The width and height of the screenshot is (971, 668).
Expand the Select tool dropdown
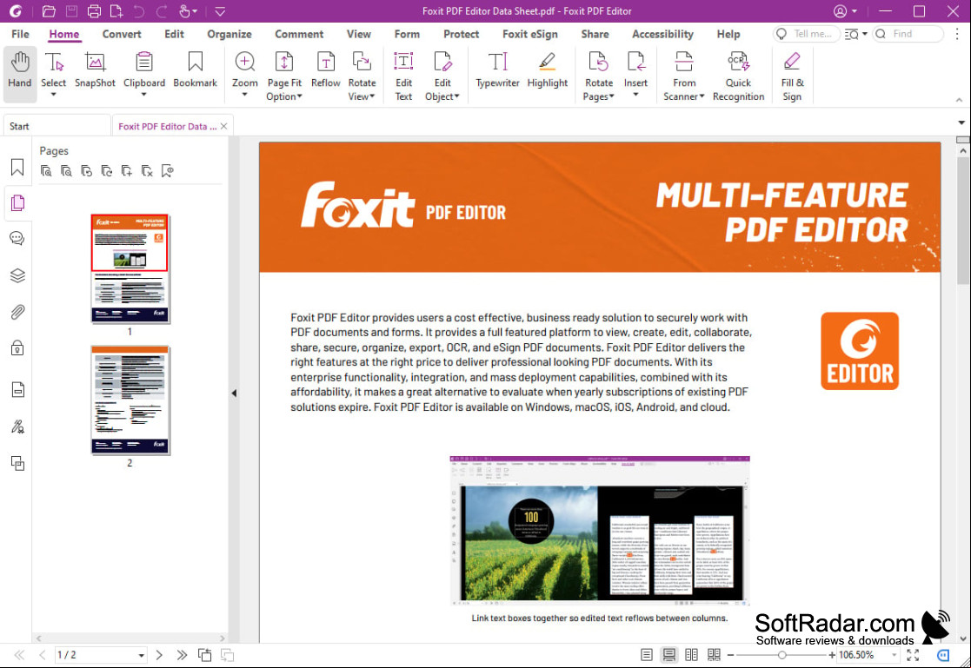pos(53,95)
